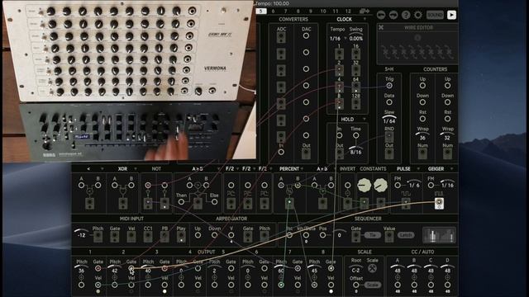The height and width of the screenshot is (297, 529).
Task: Select preset slot 5
Action: click(x=261, y=11)
